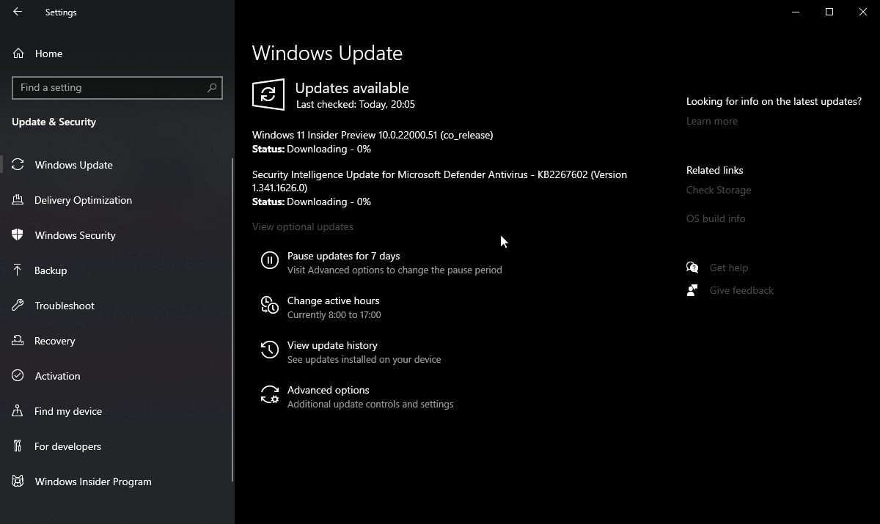Click the Activation checkmark circle icon
The width and height of the screenshot is (880, 524).
[18, 376]
